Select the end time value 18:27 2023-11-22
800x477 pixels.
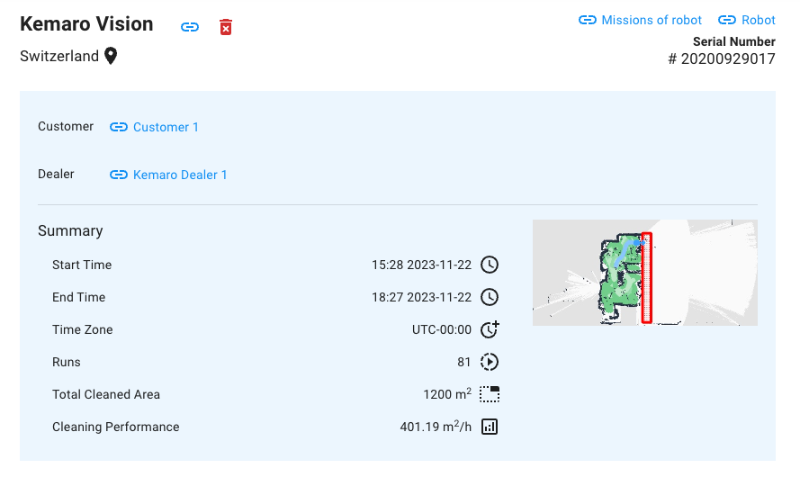[421, 297]
